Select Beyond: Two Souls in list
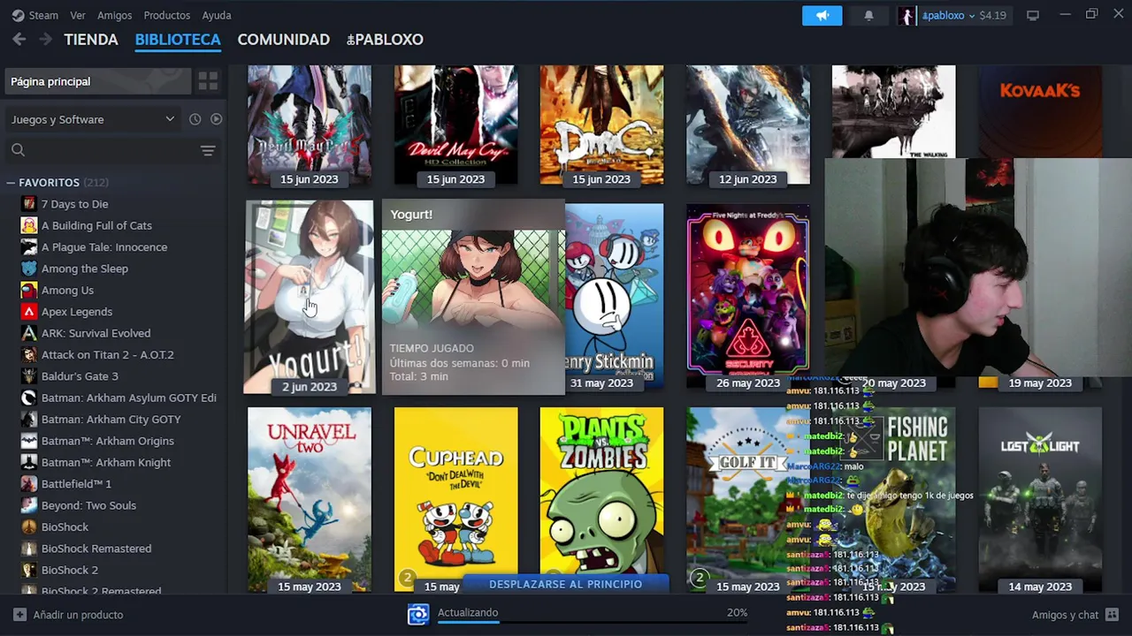1132x636 pixels. [x=88, y=505]
